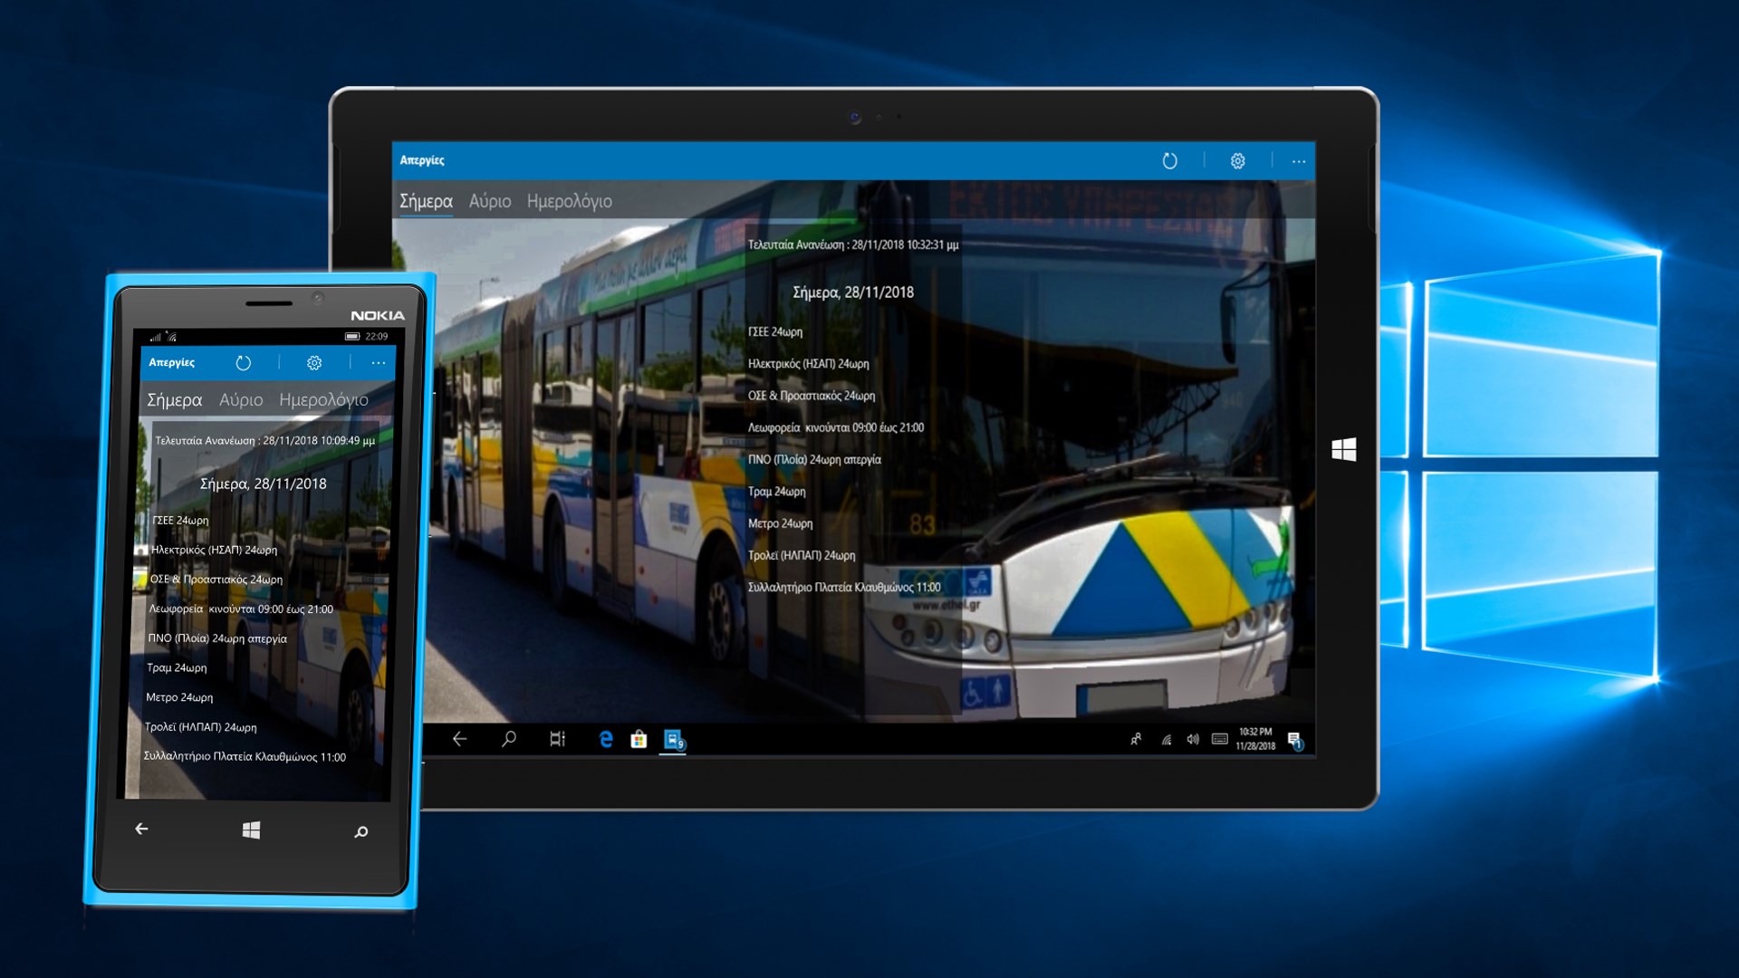The image size is (1739, 978).
Task: Open the settings gear on the phone app
Action: pos(314,363)
